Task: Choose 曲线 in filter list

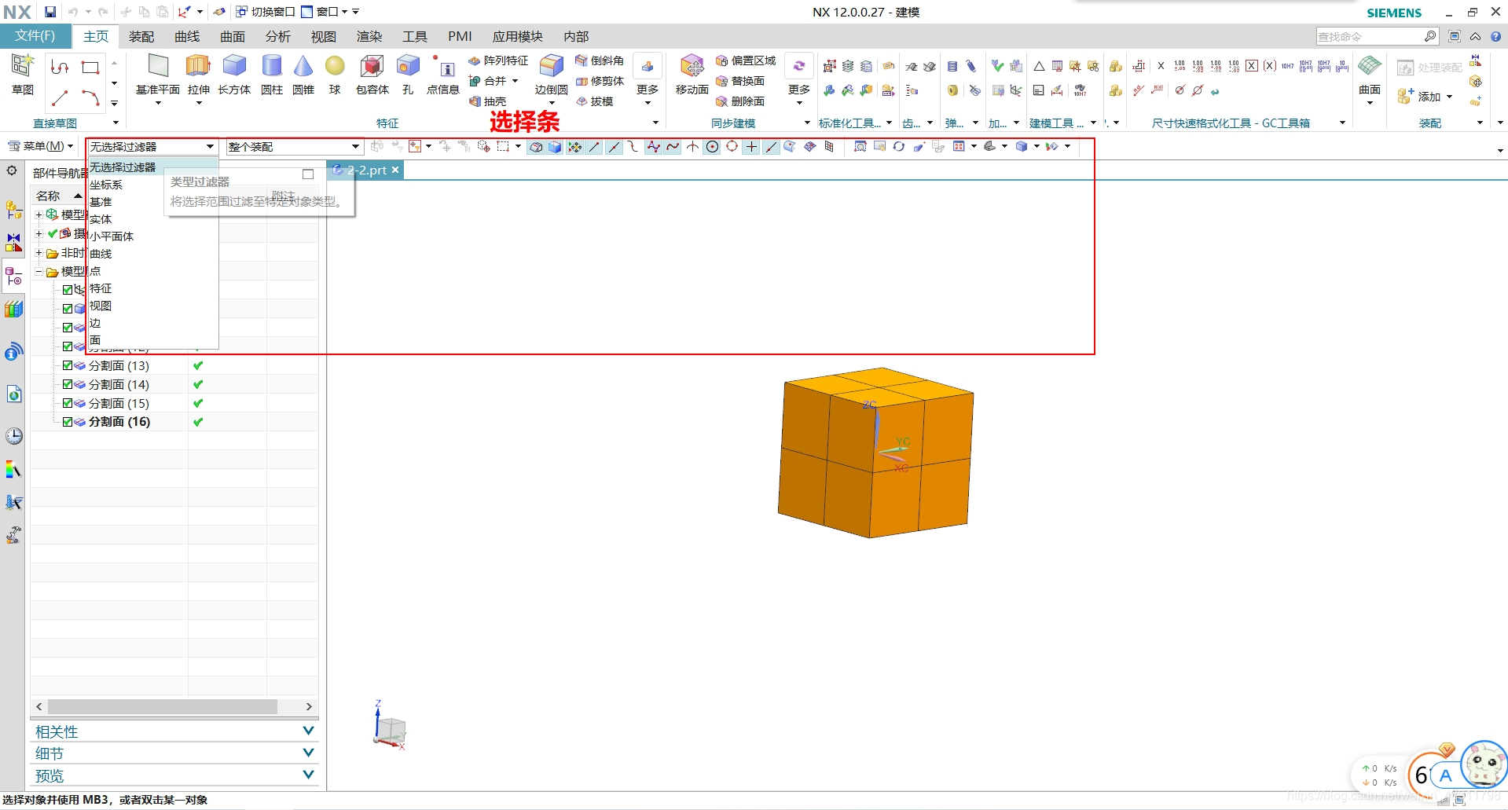Action: pyautogui.click(x=152, y=254)
